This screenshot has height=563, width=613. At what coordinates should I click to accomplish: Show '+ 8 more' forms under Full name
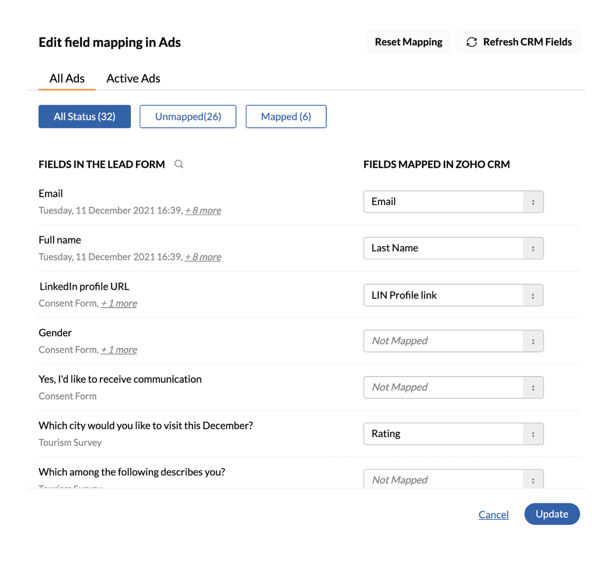pos(203,257)
